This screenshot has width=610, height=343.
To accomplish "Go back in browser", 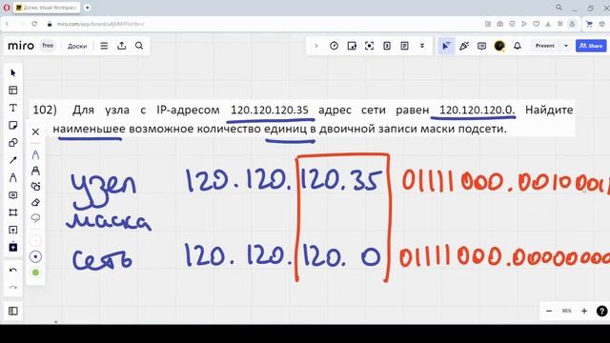I will coord(7,24).
